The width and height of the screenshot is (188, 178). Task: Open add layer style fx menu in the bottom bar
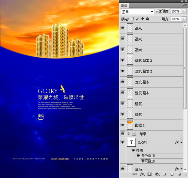pos(142,174)
